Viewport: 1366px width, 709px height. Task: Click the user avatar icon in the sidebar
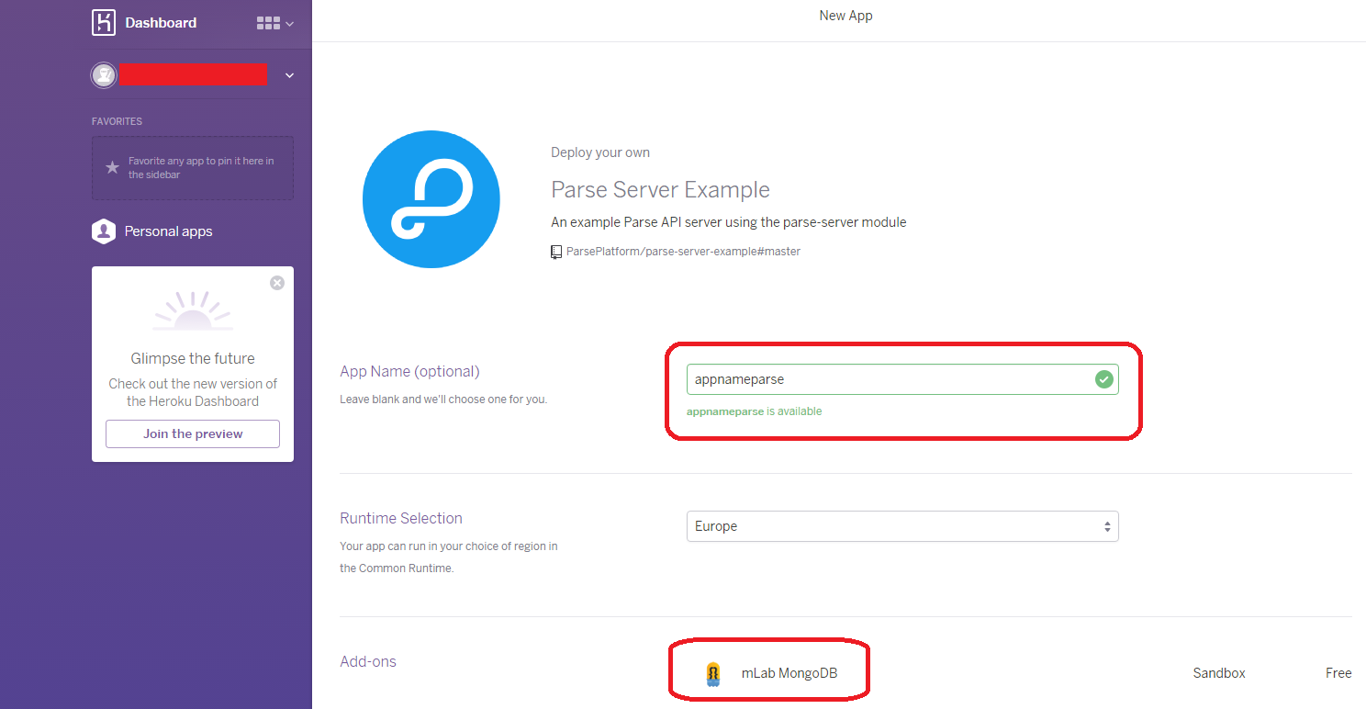(x=104, y=74)
